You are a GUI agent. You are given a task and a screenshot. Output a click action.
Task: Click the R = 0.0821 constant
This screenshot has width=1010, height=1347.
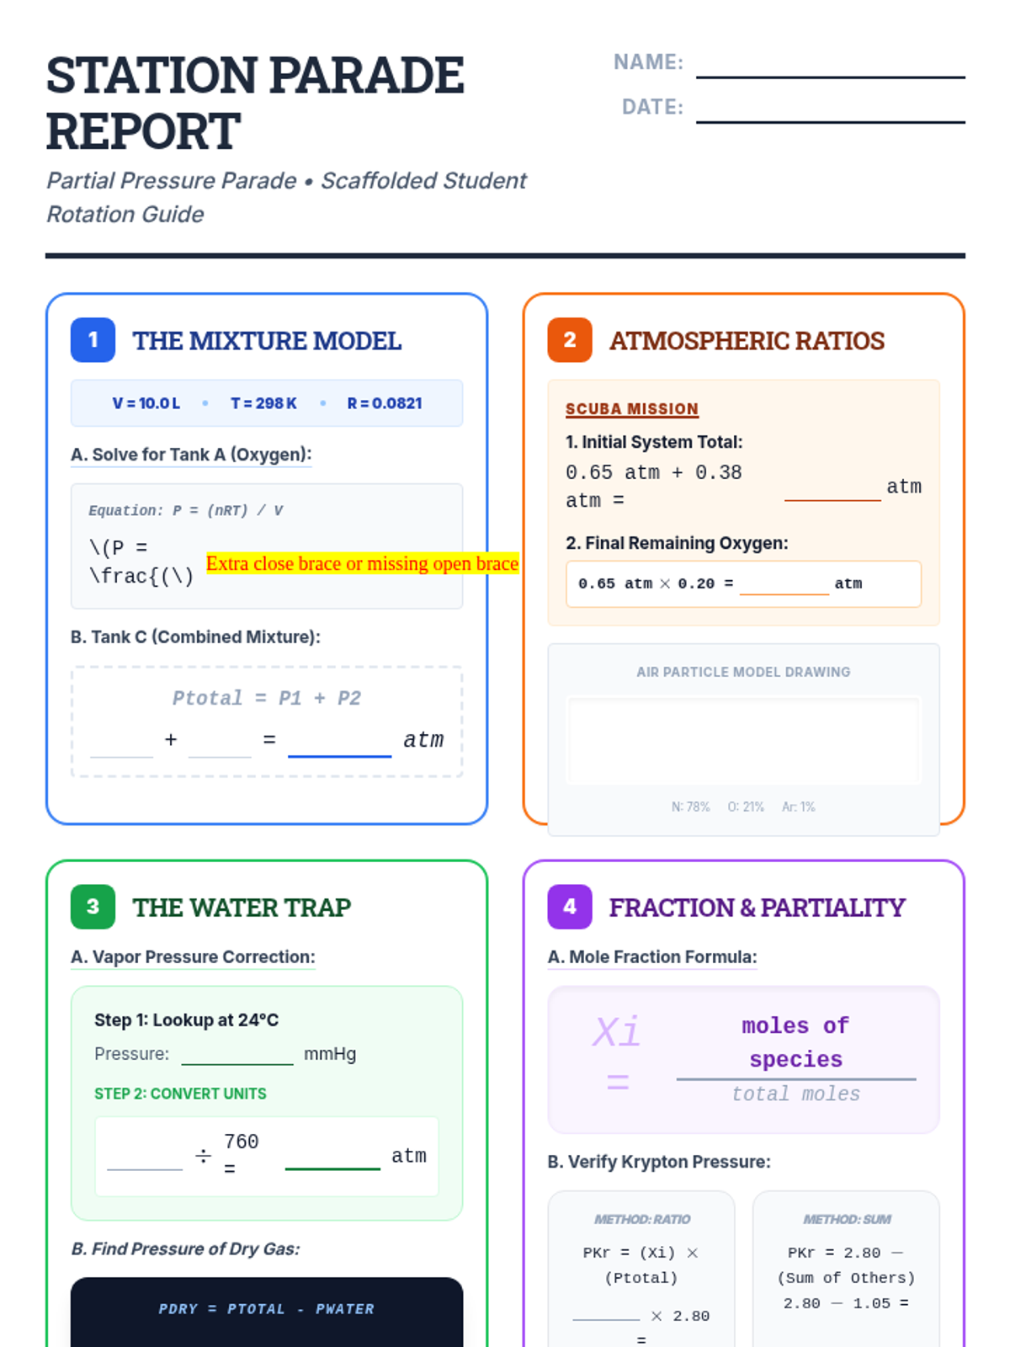[x=385, y=403]
